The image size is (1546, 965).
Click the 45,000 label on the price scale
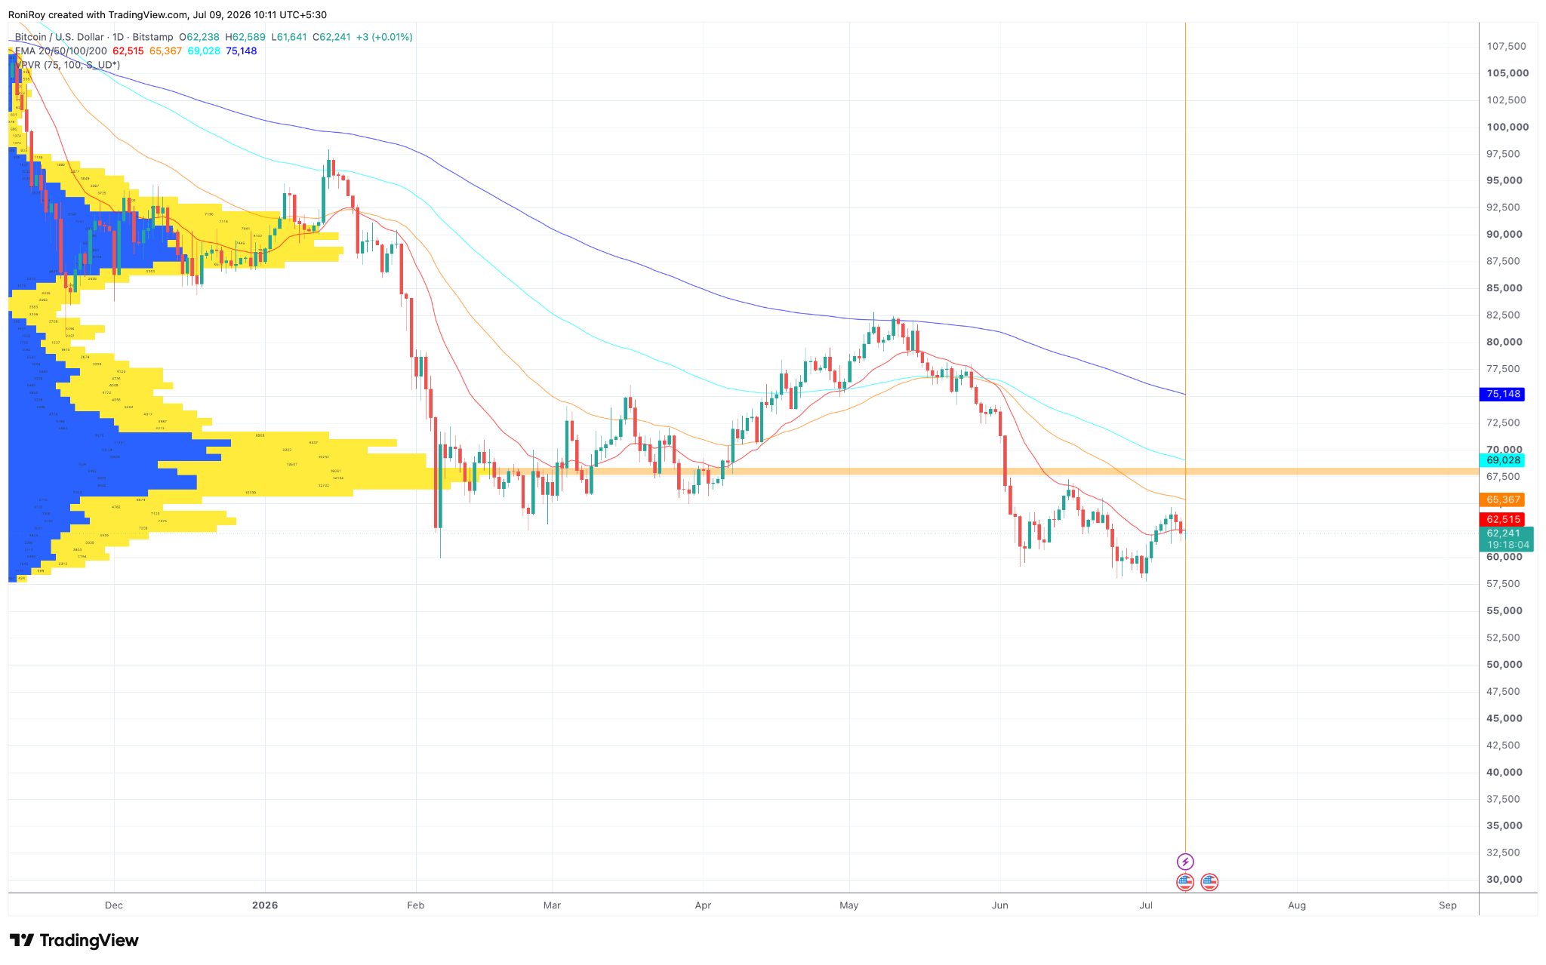click(1504, 718)
